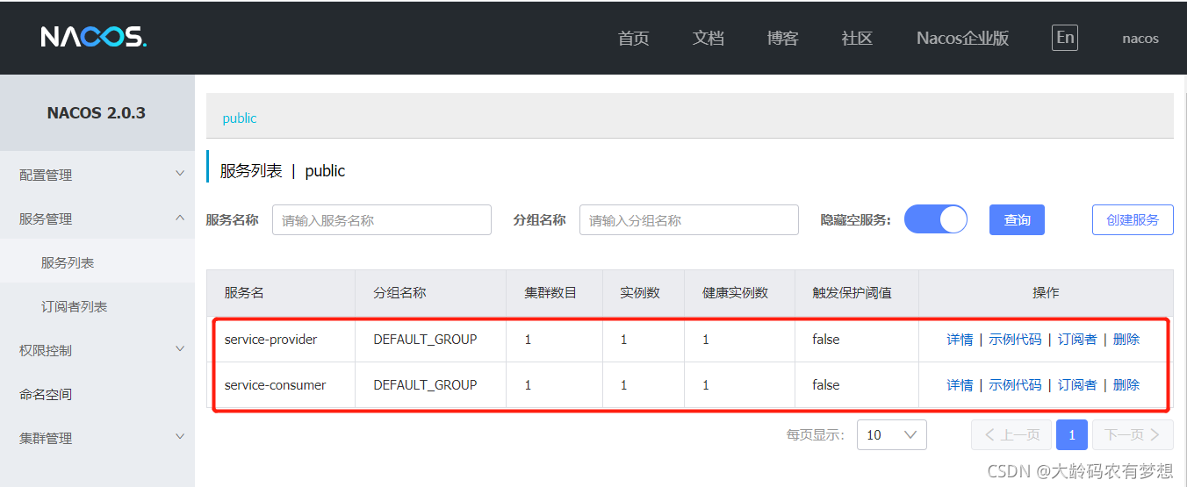1187x487 pixels.
Task: Click the NACOS 2.0.3 version header
Action: (x=97, y=112)
